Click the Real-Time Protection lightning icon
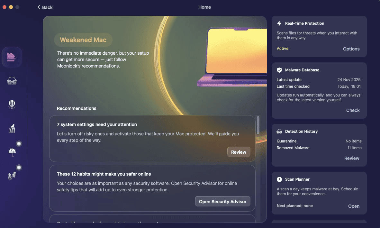 (279, 23)
